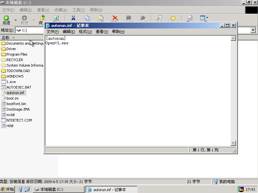The width and height of the screenshot is (258, 193).
Task: Expand the address bar dropdown arrow
Action: pos(253,30)
